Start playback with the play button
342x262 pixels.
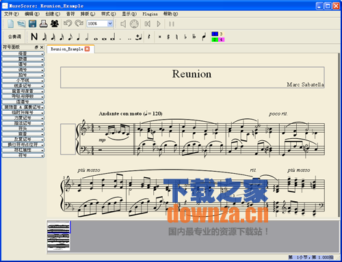pos(159,24)
